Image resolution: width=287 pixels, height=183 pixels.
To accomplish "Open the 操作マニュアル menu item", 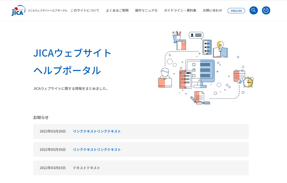I will point(146,10).
